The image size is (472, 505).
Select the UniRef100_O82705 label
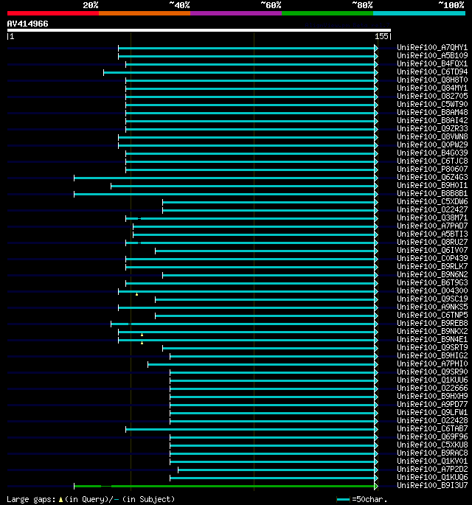pyautogui.click(x=432, y=96)
